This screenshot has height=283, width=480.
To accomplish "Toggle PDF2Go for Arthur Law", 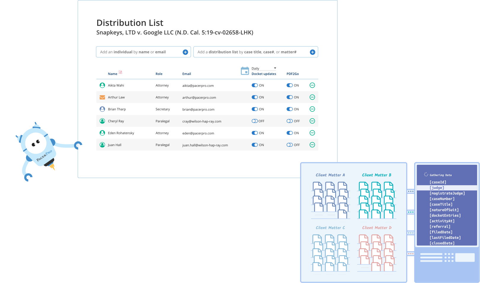I will coord(290,97).
